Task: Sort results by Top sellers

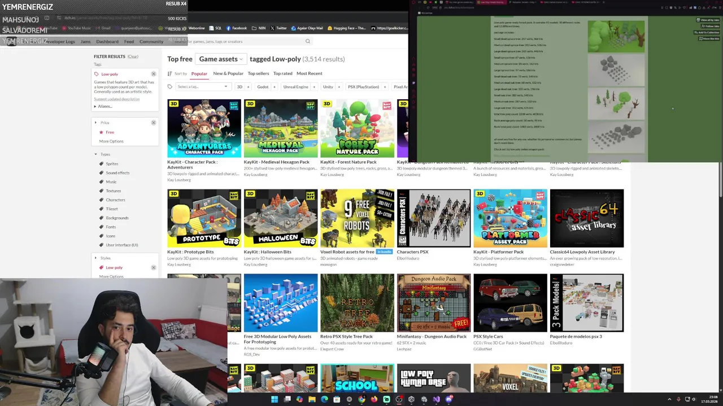Action: (x=258, y=73)
